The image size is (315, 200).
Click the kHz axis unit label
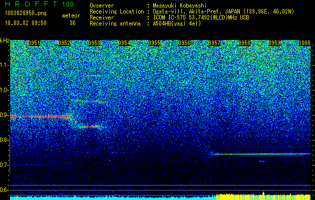5,40
